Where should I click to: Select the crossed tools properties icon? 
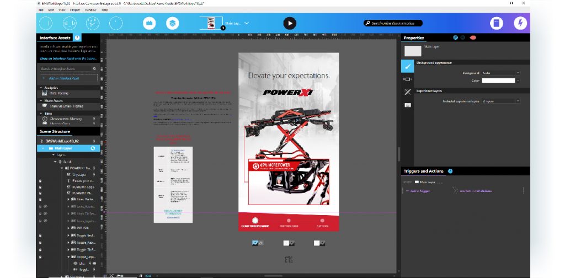point(408,92)
